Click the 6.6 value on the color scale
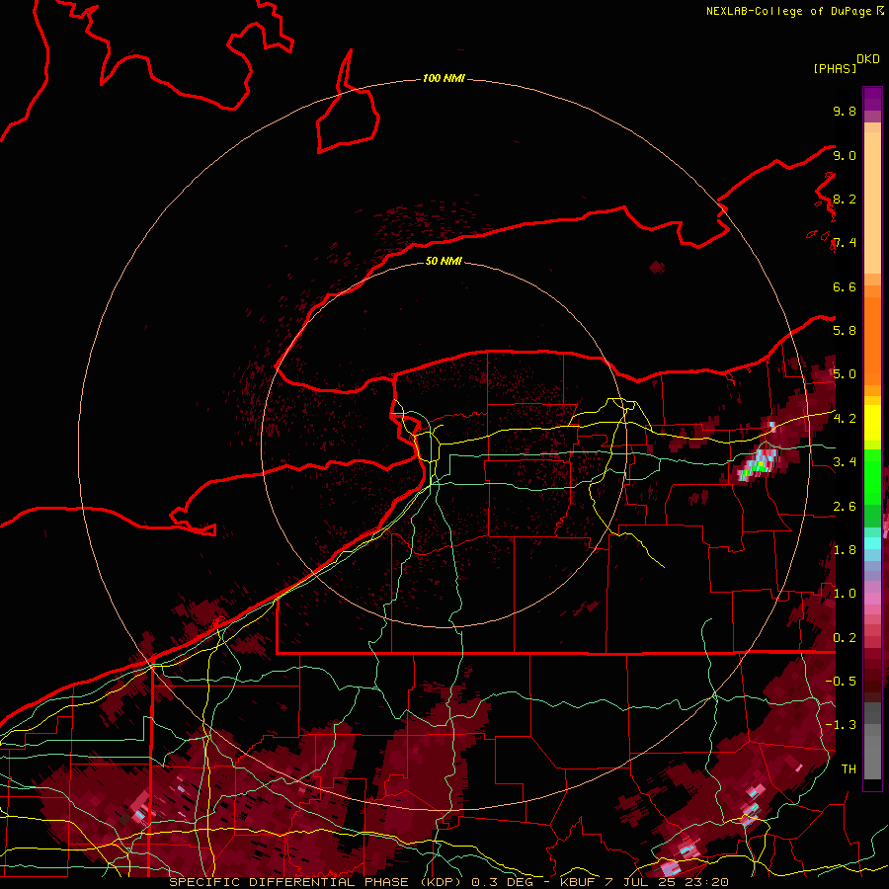 845,286
